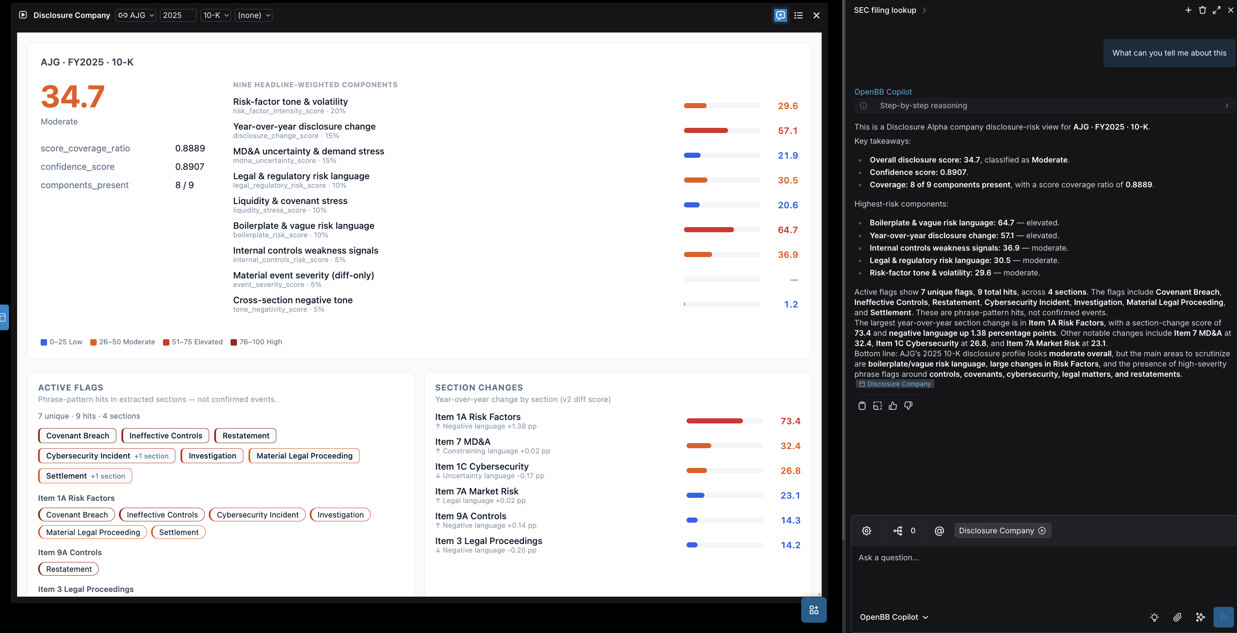Image resolution: width=1237 pixels, height=633 pixels.
Task: Click the 51–75 Elevated legend swatch
Action: [x=166, y=343]
